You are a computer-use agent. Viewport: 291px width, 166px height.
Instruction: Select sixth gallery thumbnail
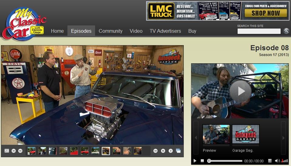coord(85,151)
